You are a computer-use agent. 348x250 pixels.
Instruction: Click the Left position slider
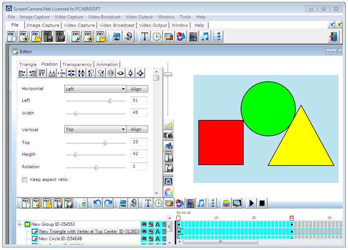(x=96, y=101)
